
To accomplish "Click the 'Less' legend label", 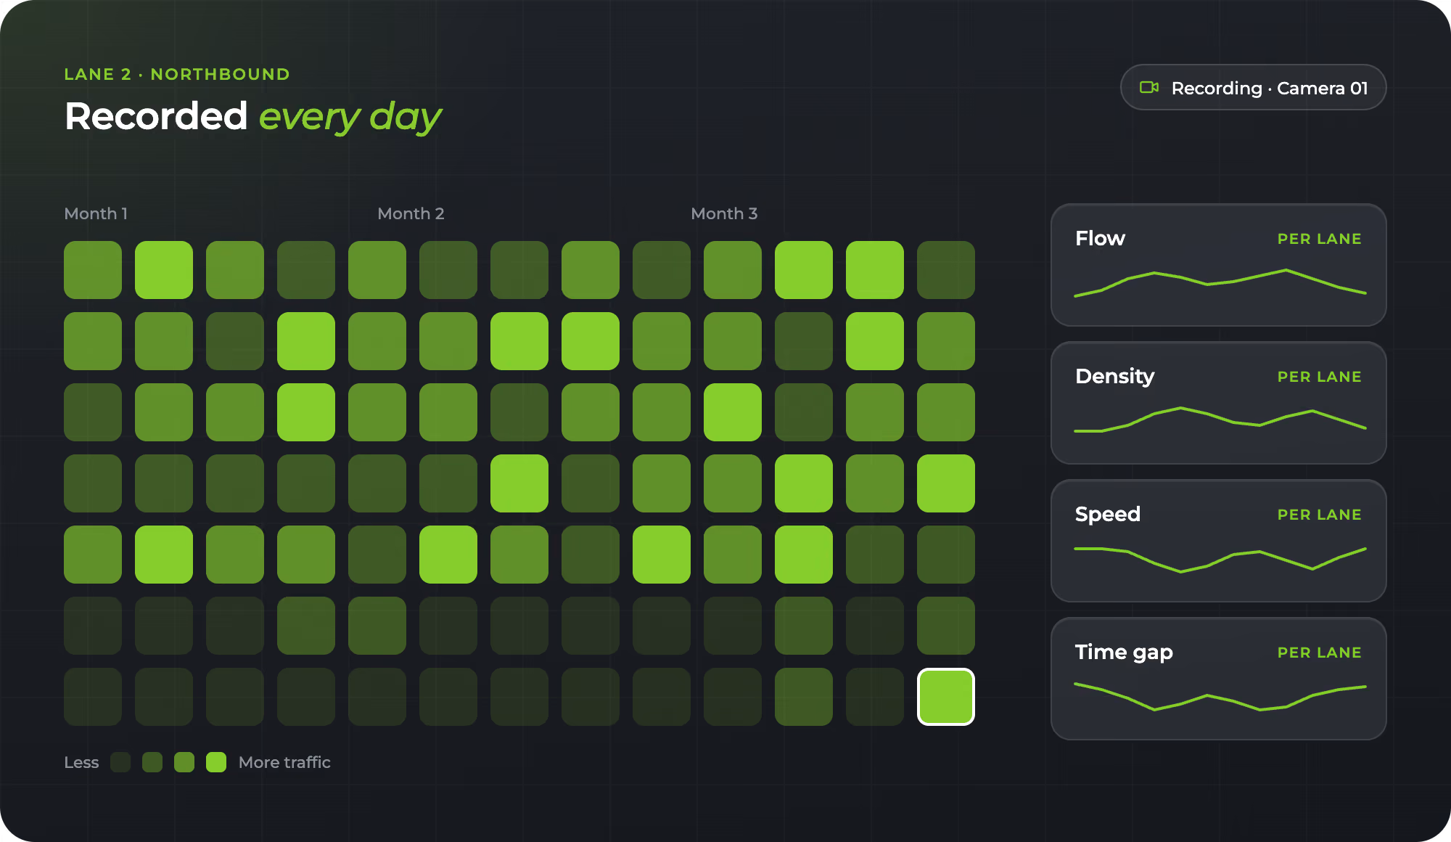I will click(x=81, y=762).
